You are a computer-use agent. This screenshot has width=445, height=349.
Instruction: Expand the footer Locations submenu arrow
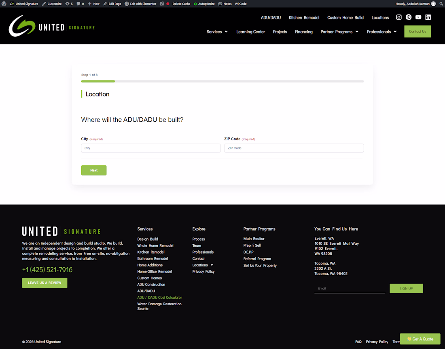pos(212,265)
